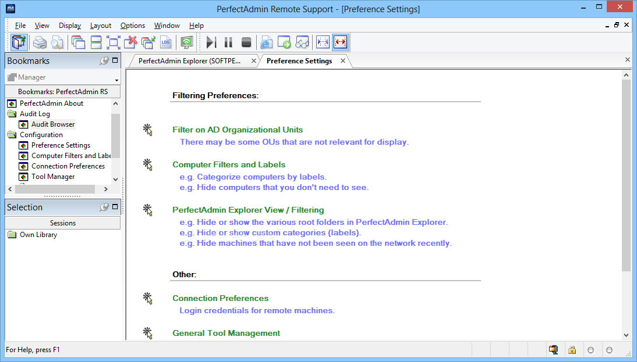Screen dimensions: 637x362
Task: Open PerfectAdmin Explorer View / Filtering link
Action: pos(248,210)
